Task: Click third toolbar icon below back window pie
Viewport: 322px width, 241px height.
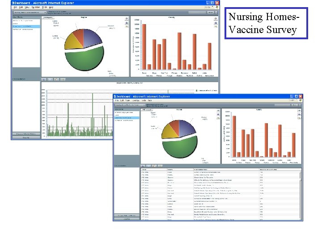Action: click(56, 79)
